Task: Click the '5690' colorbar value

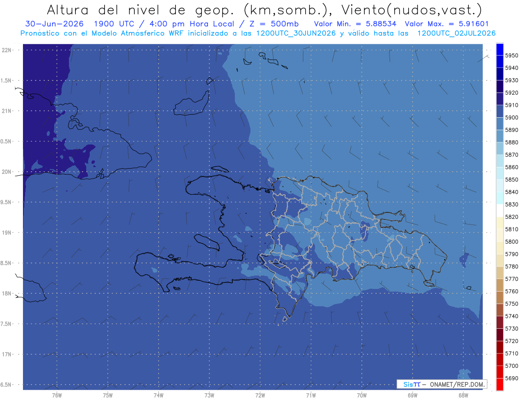Action: coord(511,378)
